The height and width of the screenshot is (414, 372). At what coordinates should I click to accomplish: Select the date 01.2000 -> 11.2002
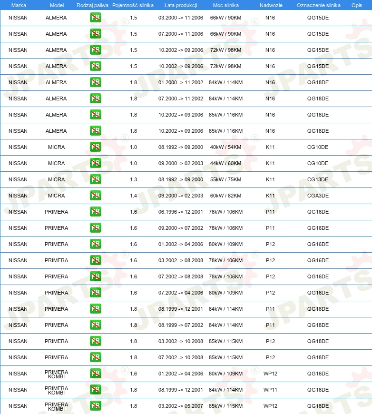[181, 82]
